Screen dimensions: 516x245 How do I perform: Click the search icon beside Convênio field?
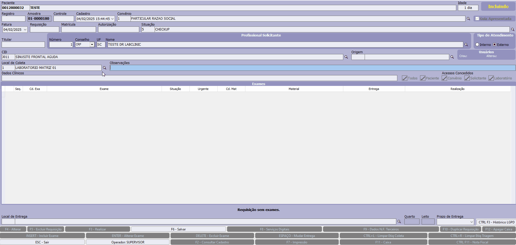[468, 19]
